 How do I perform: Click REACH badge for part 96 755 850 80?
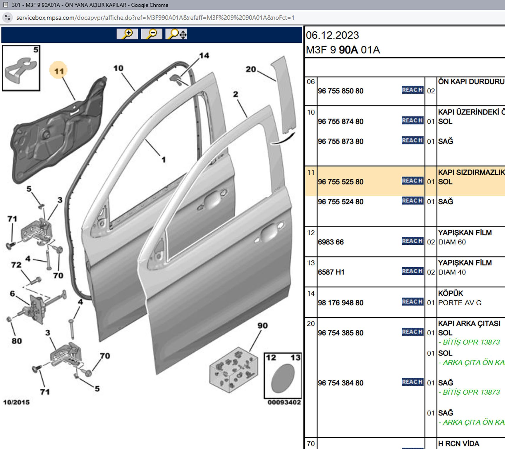[412, 90]
